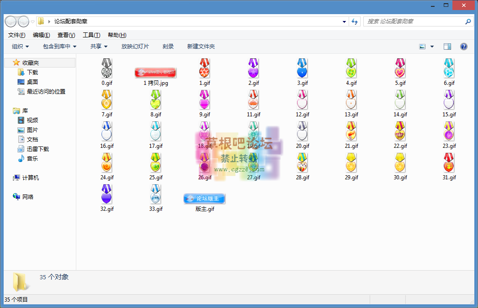Click the 放映幻灯片 button
478x308 pixels.
click(135, 47)
